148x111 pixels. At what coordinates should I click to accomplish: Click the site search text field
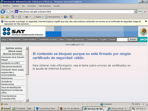click(x=122, y=39)
